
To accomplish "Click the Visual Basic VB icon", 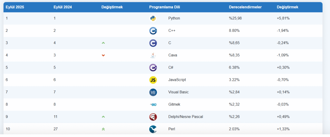I will point(153,92).
